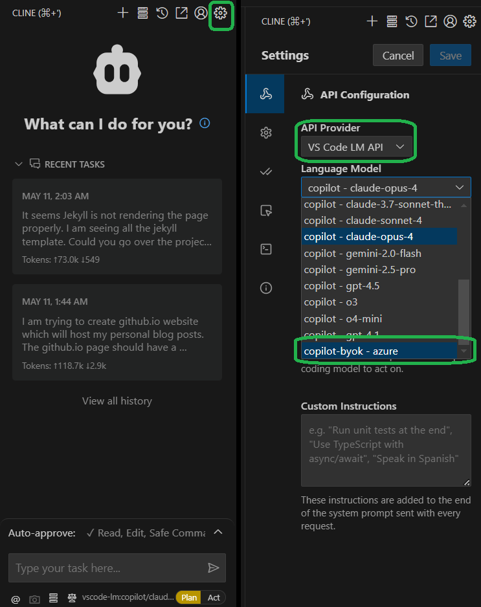Select highlighted copilot - claude-opus-4 list option
Viewport: 481px width, 607px height.
pyautogui.click(x=379, y=237)
